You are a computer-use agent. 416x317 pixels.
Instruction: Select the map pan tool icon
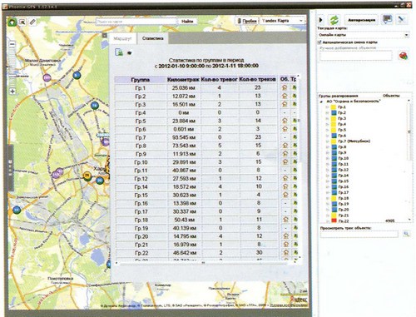pos(12,22)
